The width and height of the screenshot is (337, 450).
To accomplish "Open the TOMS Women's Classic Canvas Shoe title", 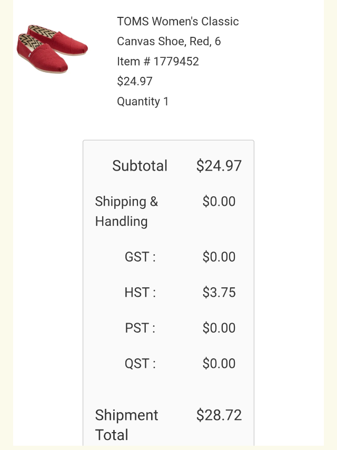I will tap(177, 22).
